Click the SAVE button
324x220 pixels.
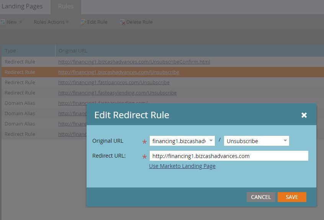(x=292, y=197)
